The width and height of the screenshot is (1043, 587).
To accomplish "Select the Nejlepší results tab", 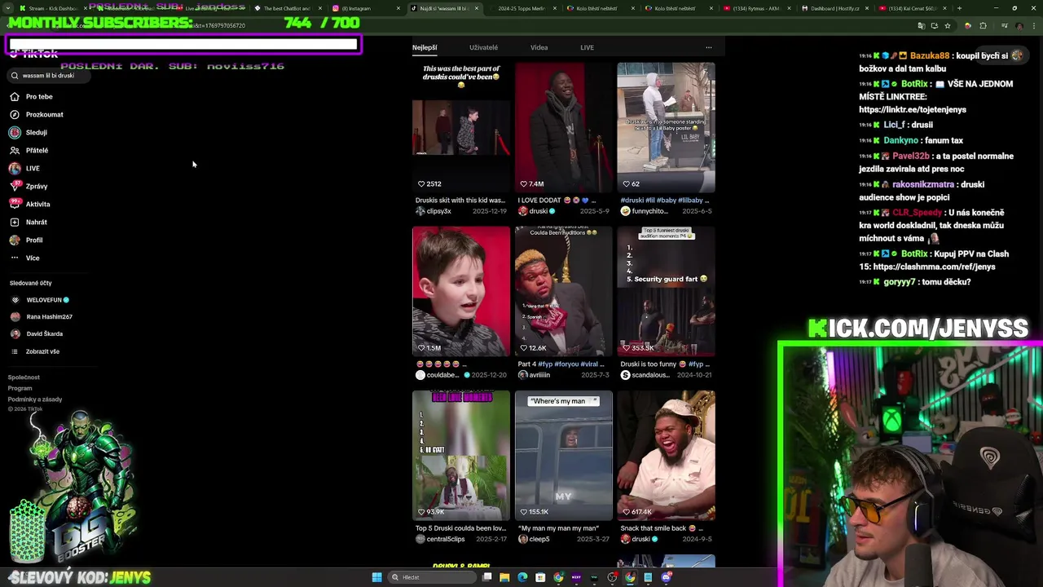I will [x=425, y=47].
